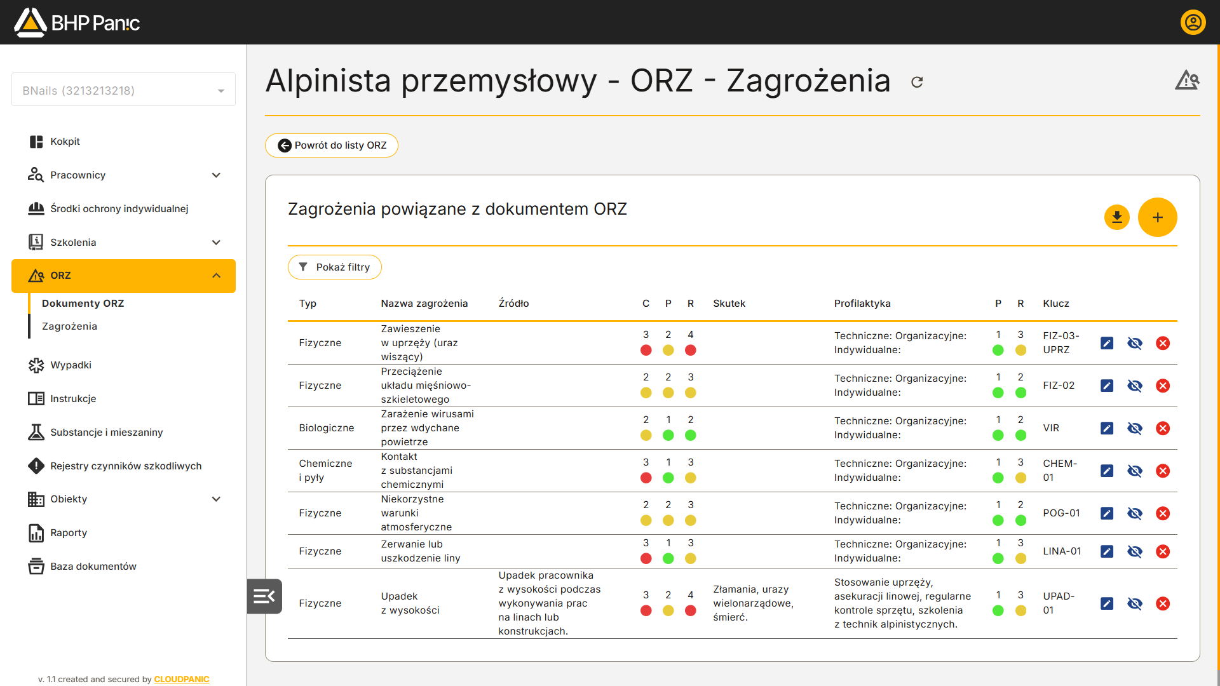Add a new hazard with plus button
This screenshot has height=686, width=1220.
click(x=1157, y=217)
